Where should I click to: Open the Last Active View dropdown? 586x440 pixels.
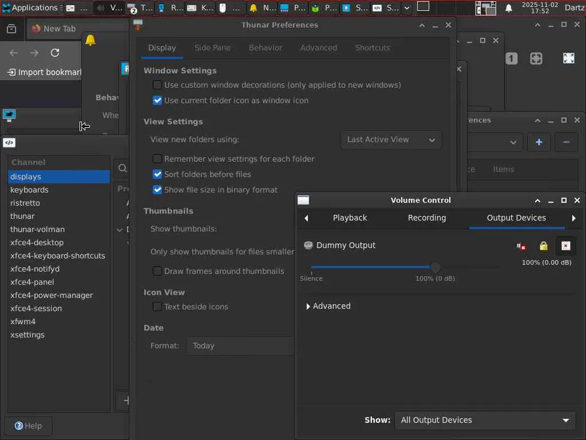[391, 140]
